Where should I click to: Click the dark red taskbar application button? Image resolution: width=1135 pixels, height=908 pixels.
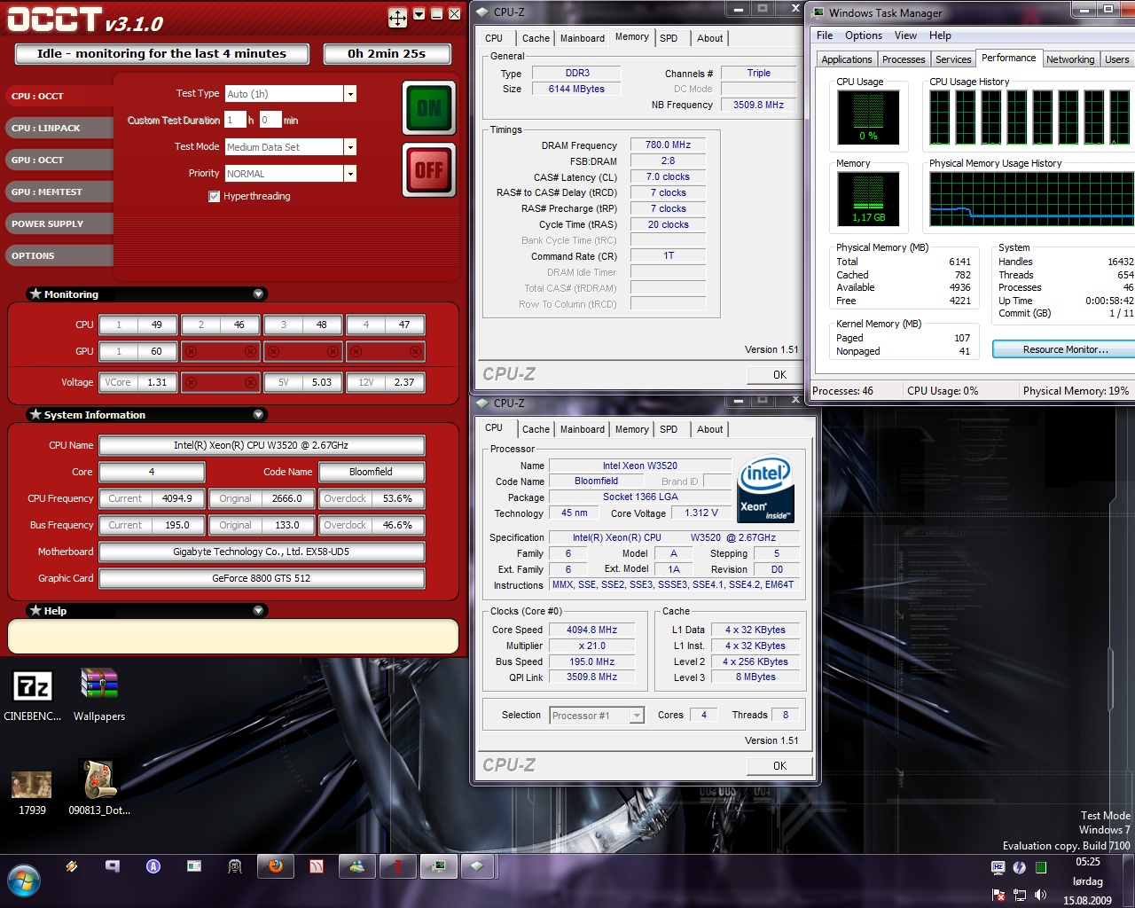click(x=398, y=866)
